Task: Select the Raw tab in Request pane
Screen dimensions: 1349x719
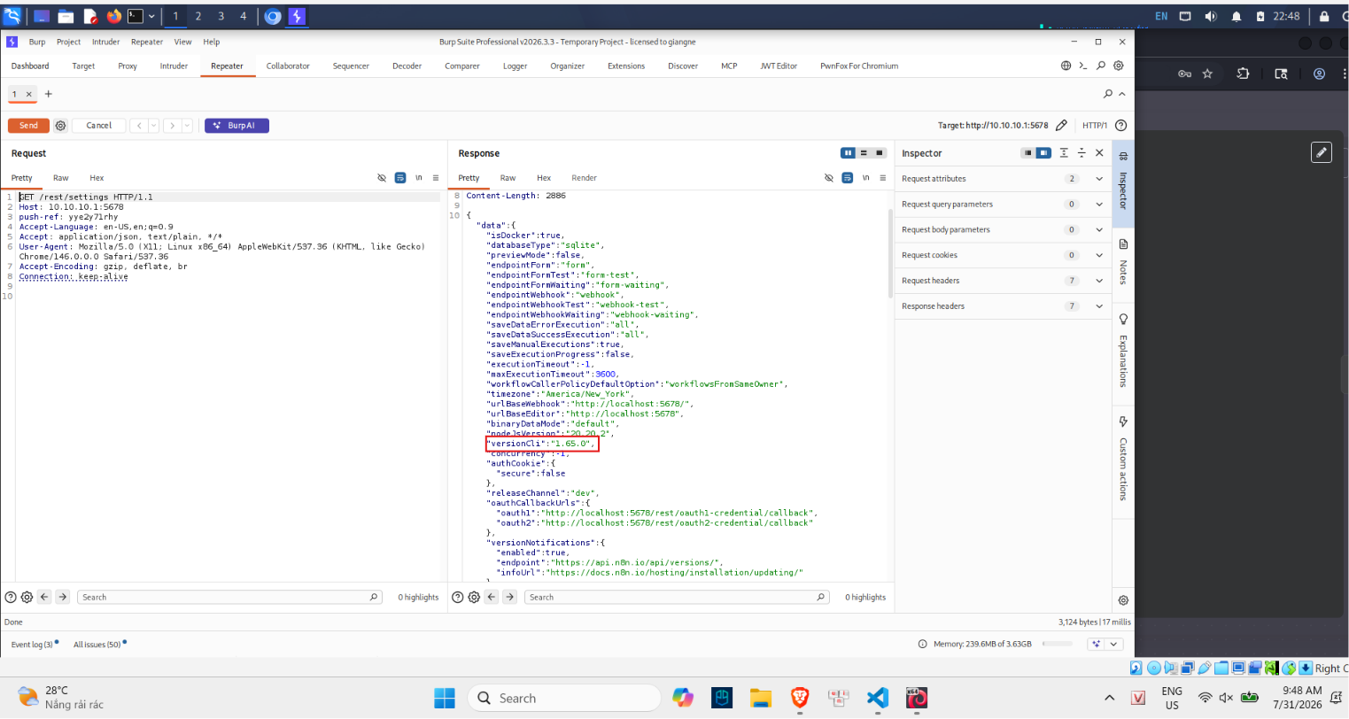Action: tap(61, 178)
